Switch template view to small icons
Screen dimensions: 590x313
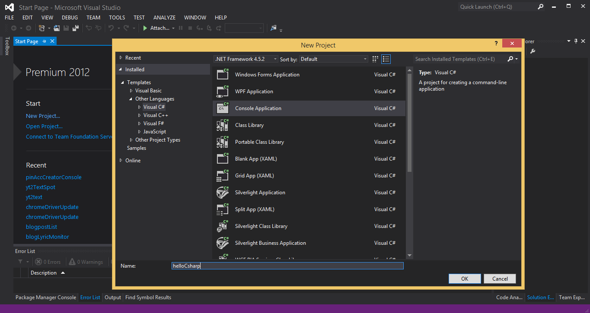[375, 59]
